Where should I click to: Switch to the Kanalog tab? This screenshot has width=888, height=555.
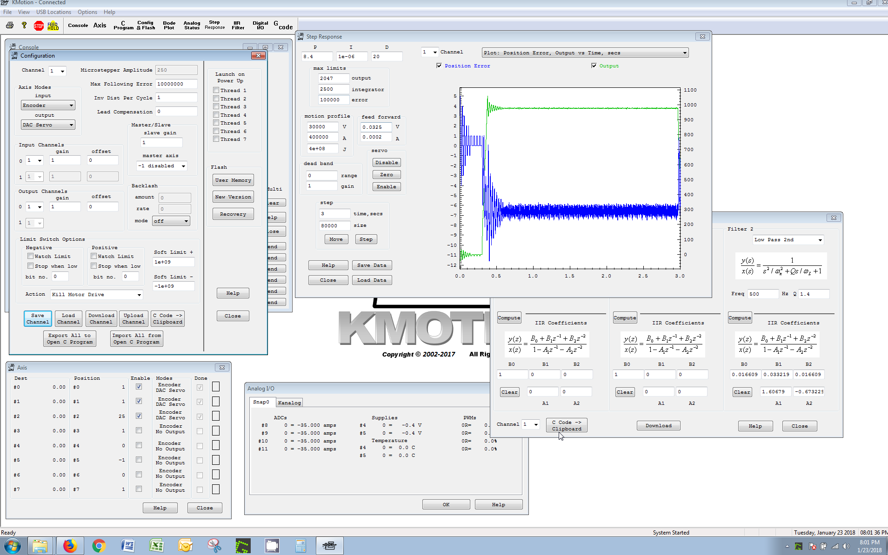289,403
